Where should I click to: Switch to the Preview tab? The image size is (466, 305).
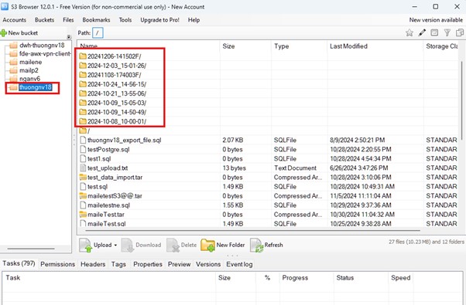179,264
